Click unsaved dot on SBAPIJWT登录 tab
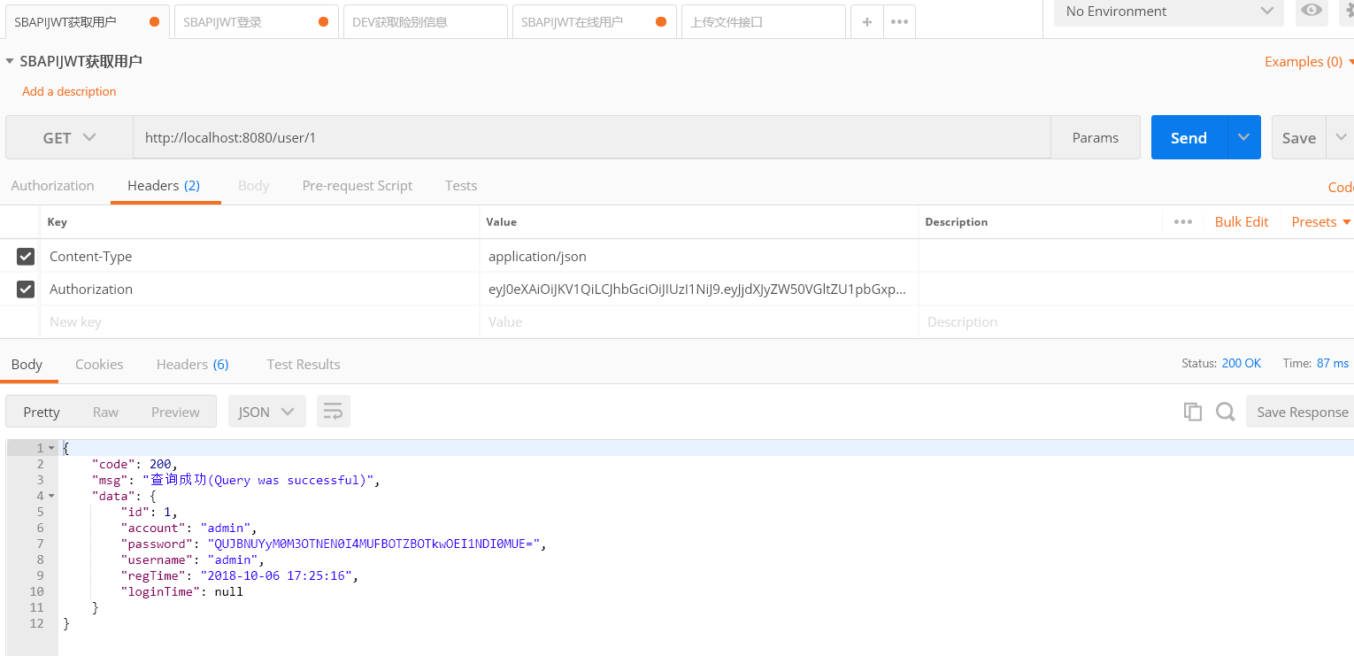Viewport: 1354px width, 656px height. click(x=323, y=22)
